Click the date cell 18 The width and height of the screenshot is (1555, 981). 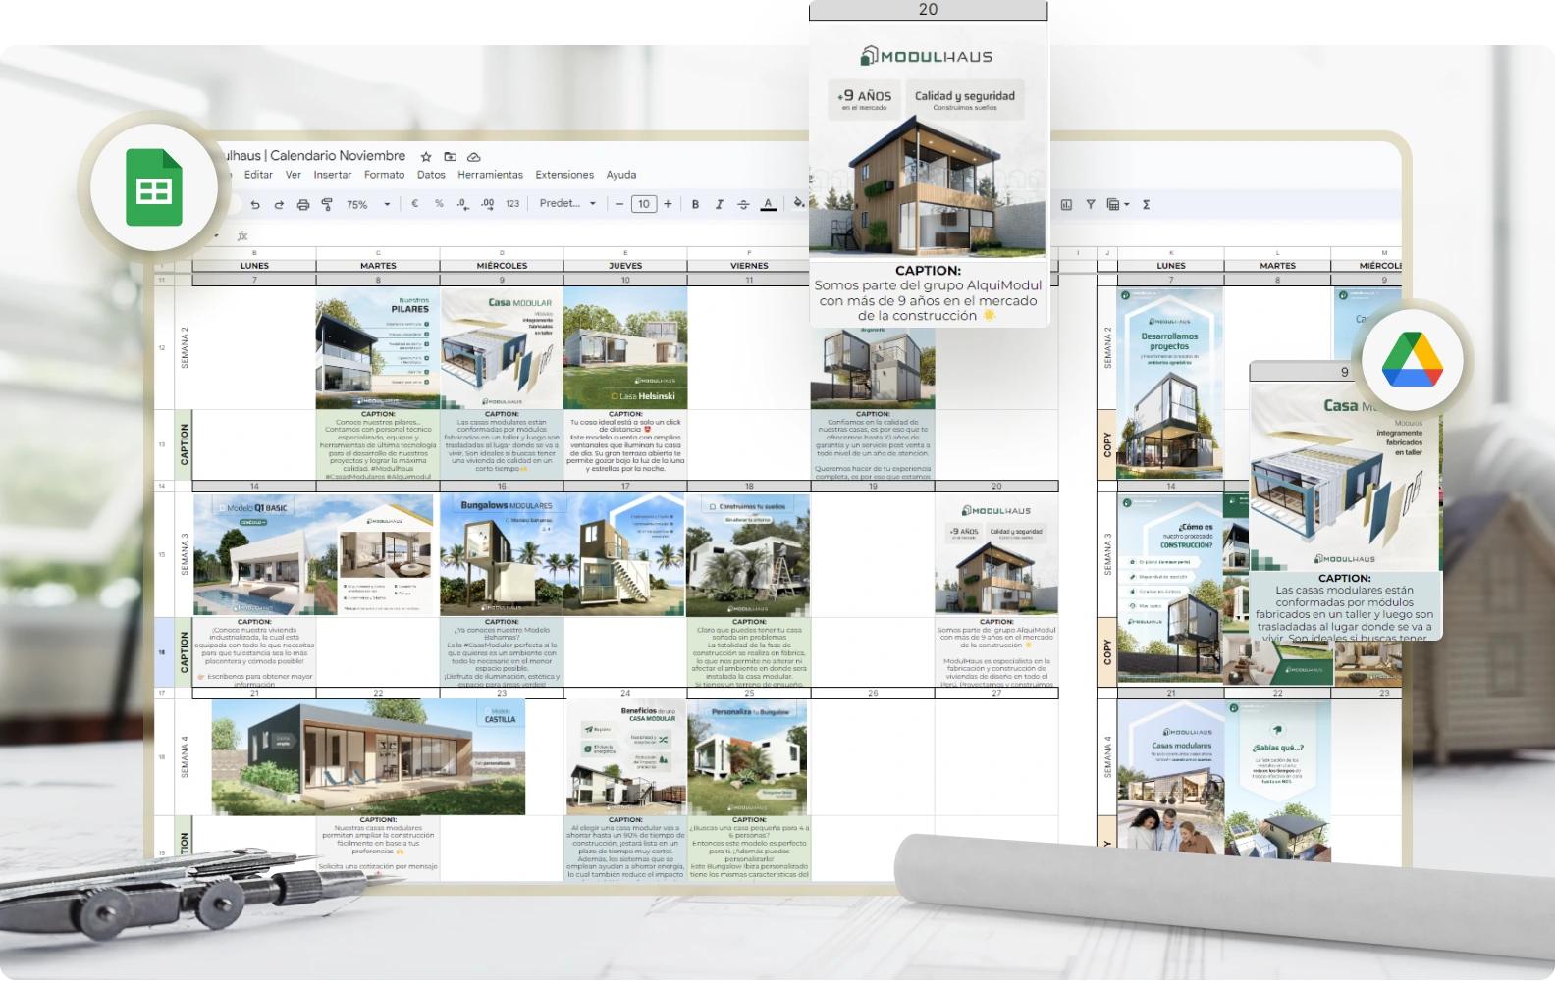click(x=749, y=487)
